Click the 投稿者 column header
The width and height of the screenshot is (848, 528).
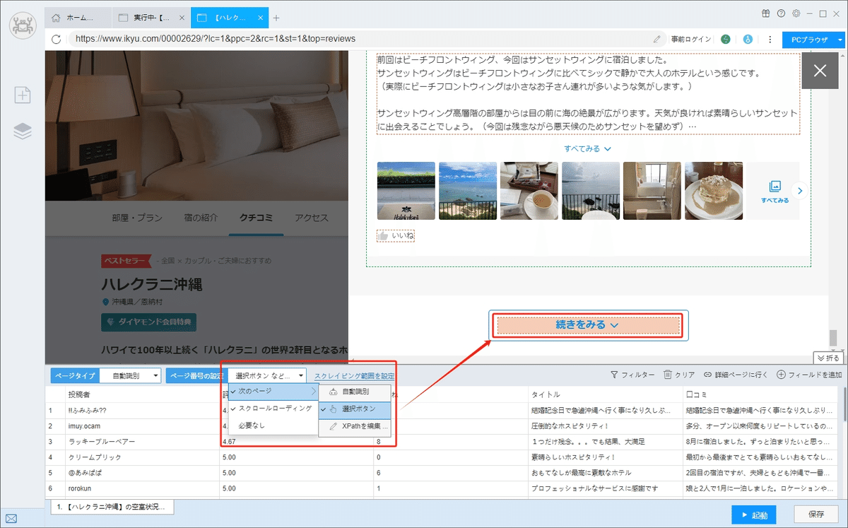[142, 394]
